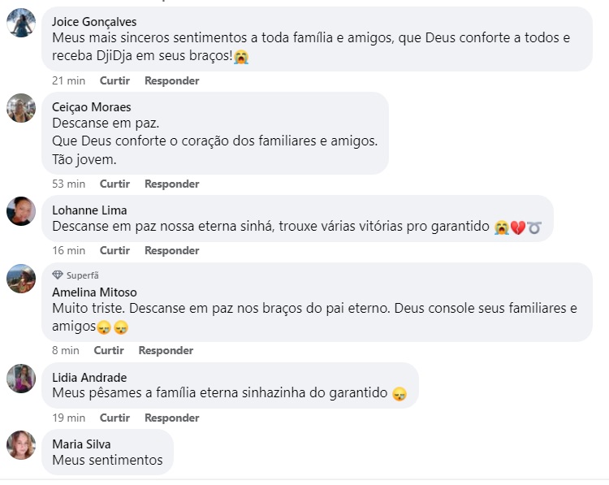
Task: Click Ceiçao Moraes' profile avatar
Action: 21,108
